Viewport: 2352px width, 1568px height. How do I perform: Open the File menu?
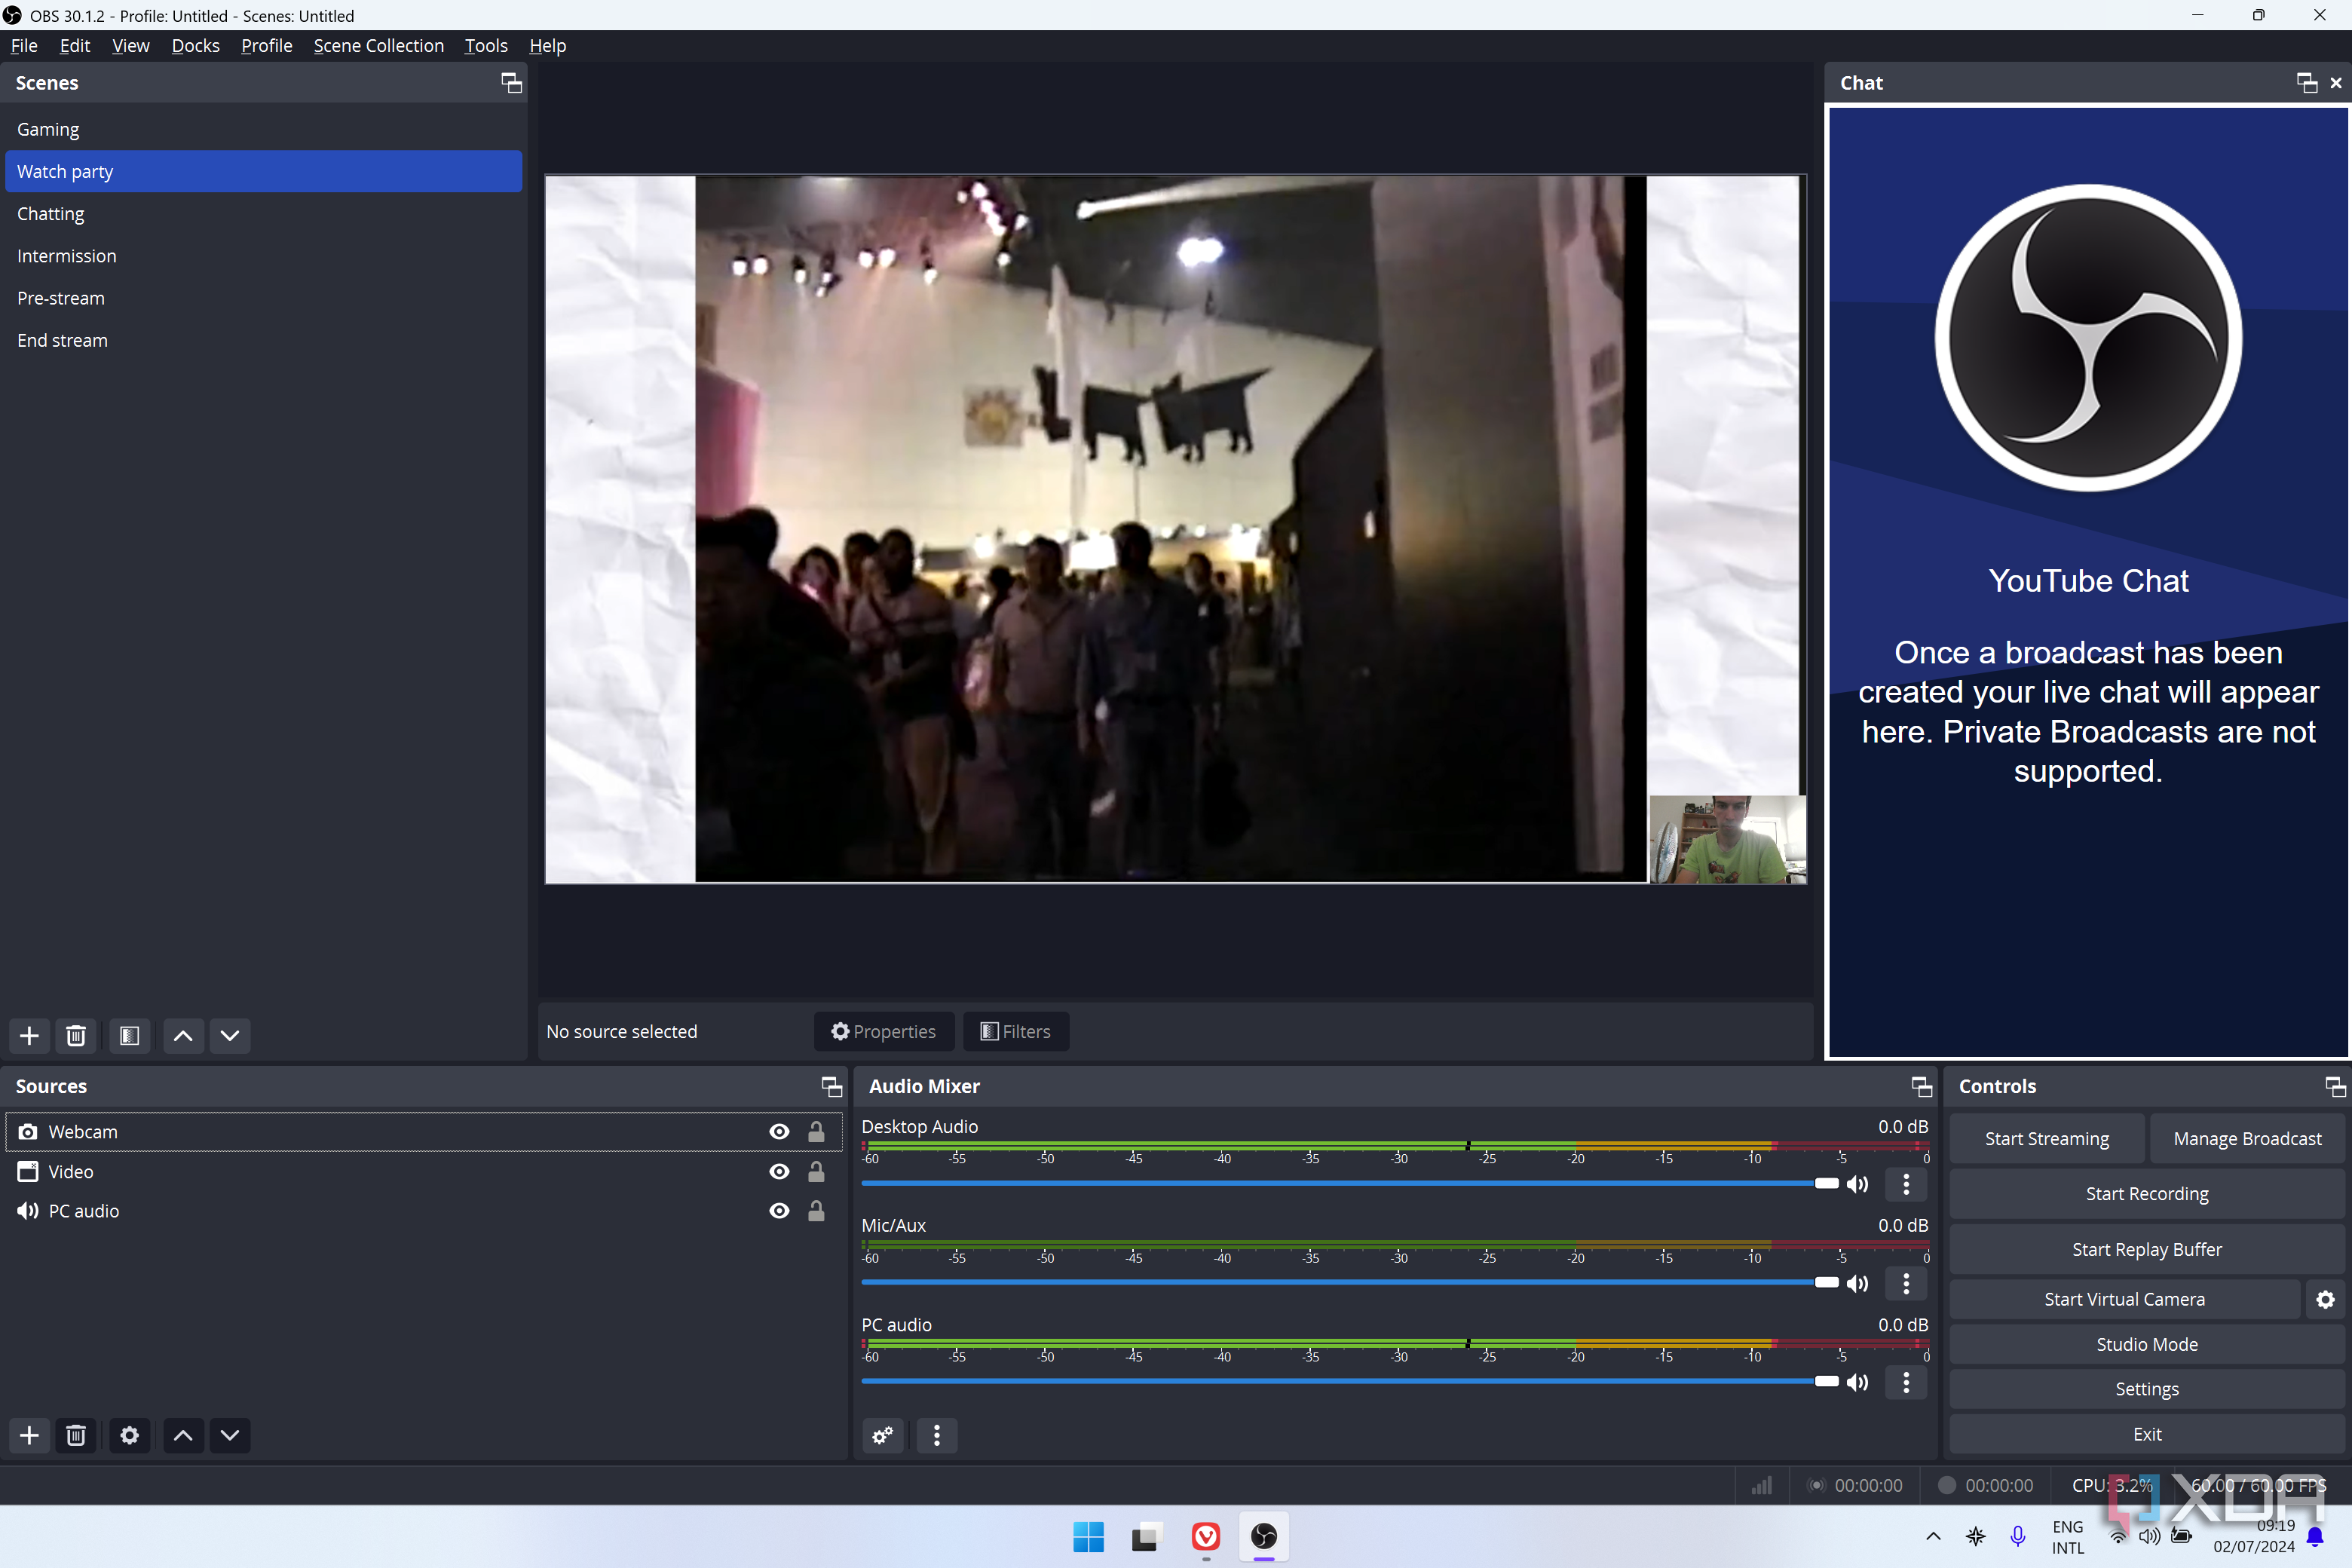(x=24, y=45)
